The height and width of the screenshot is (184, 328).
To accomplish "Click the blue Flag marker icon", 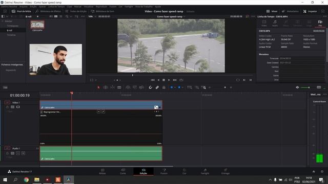I will pos(172,87).
